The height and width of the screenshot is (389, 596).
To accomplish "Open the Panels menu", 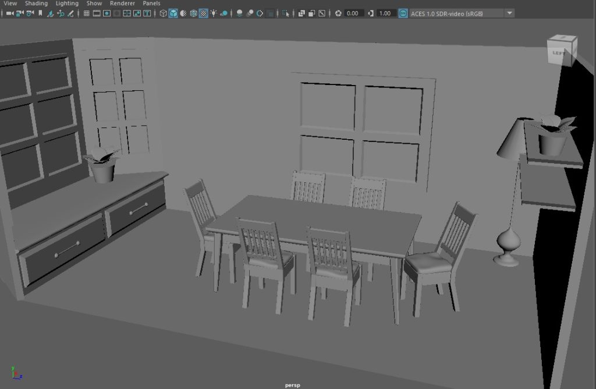I will click(x=151, y=3).
